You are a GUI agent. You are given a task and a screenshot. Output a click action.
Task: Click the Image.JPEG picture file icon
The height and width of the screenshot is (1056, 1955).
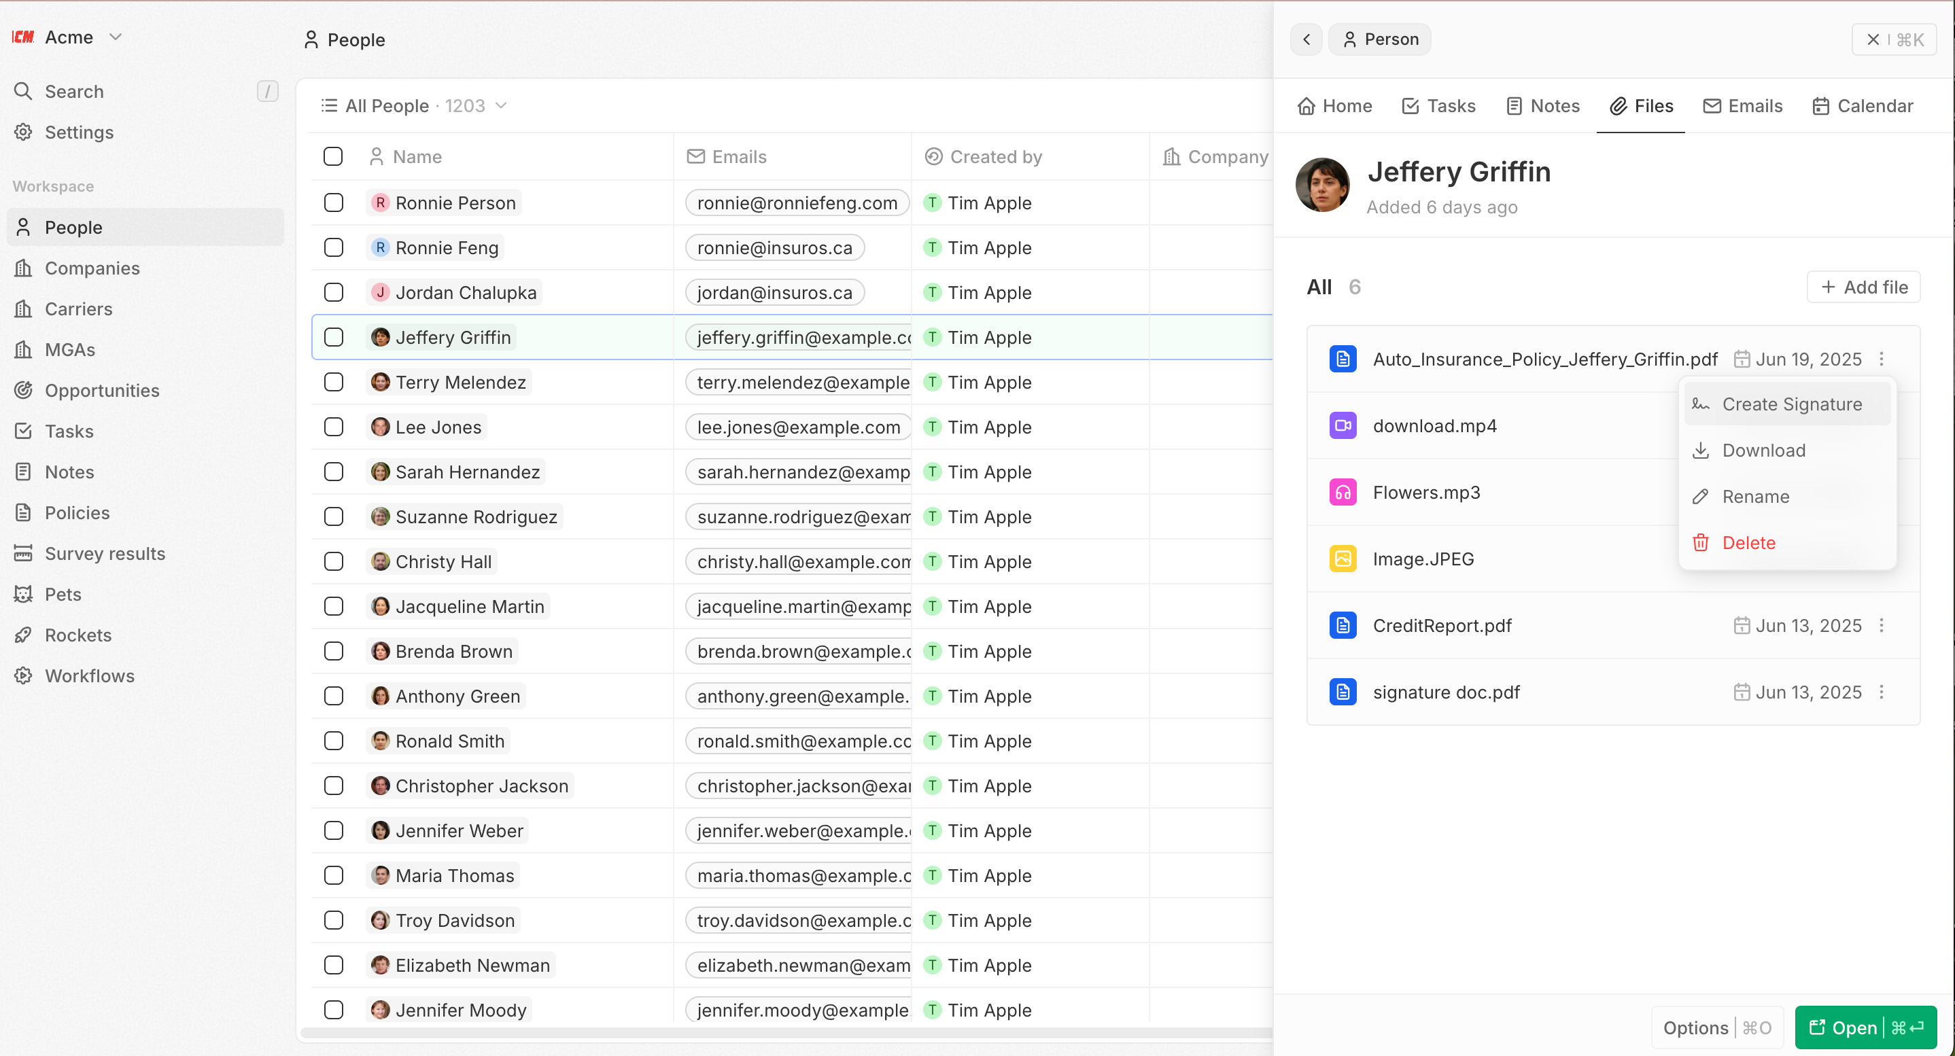click(1343, 559)
